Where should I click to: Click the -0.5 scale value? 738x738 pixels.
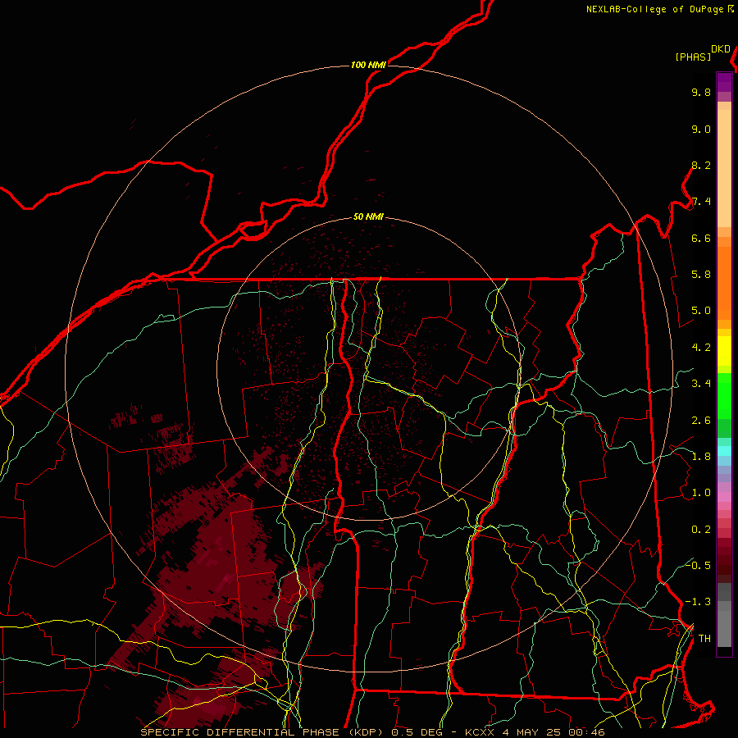tap(698, 565)
